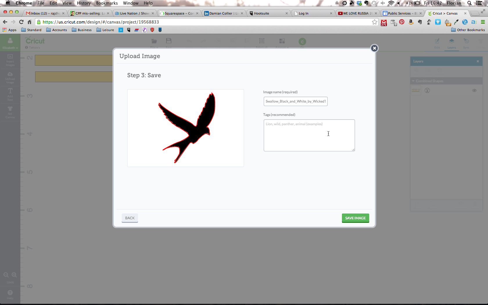Bookmark page with the star icon
488x305 pixels.
tap(374, 22)
